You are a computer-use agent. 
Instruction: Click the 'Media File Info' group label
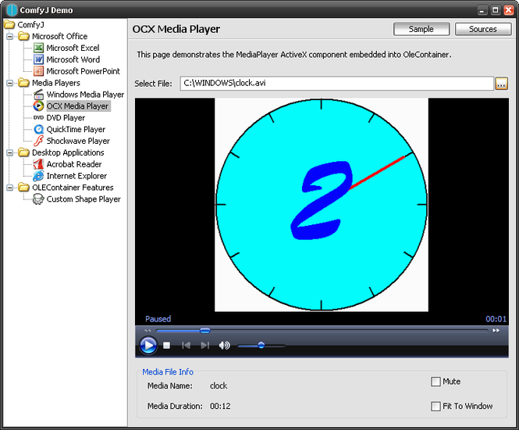click(168, 372)
